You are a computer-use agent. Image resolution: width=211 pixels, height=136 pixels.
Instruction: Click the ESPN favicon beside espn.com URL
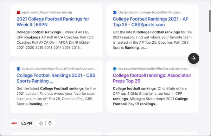coord(18,13)
